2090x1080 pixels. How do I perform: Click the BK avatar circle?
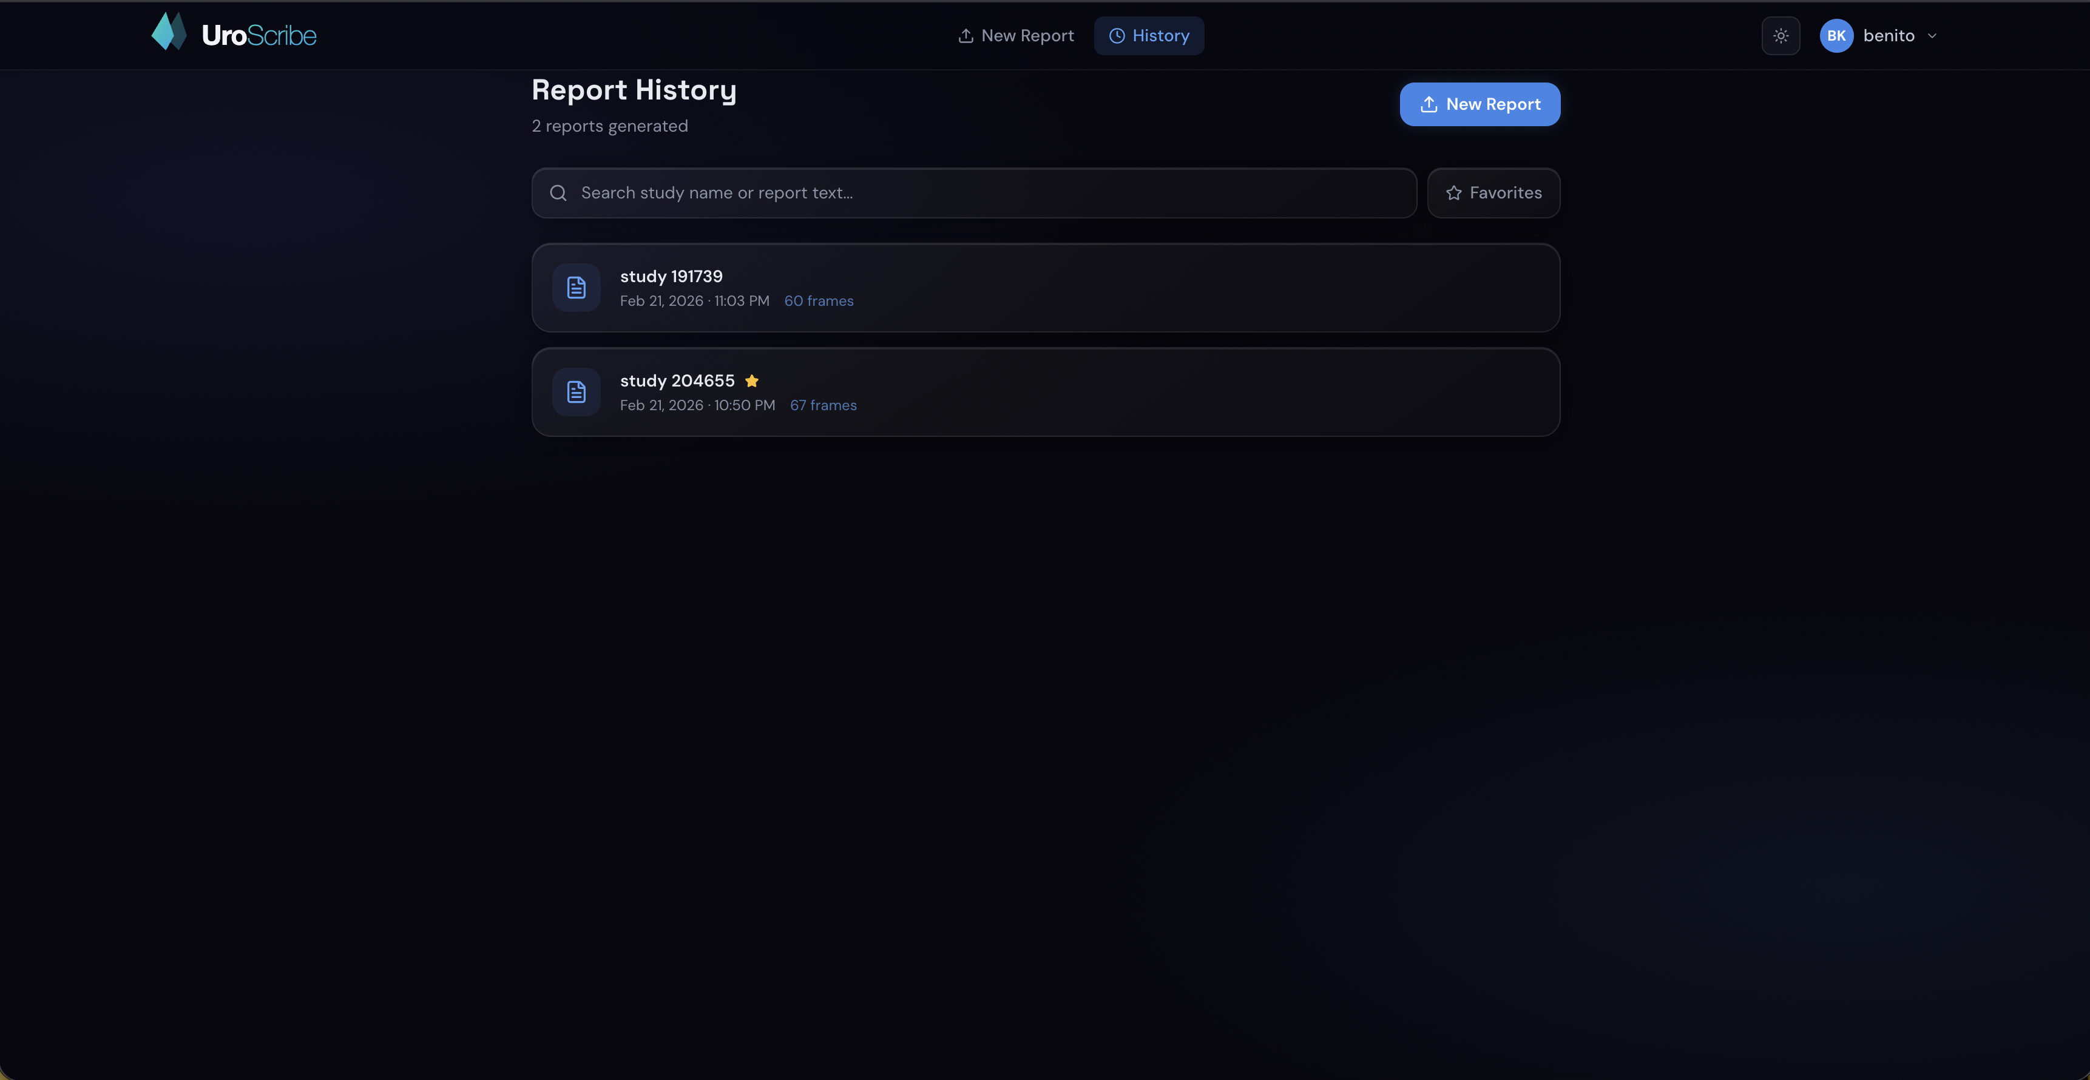[x=1836, y=36]
